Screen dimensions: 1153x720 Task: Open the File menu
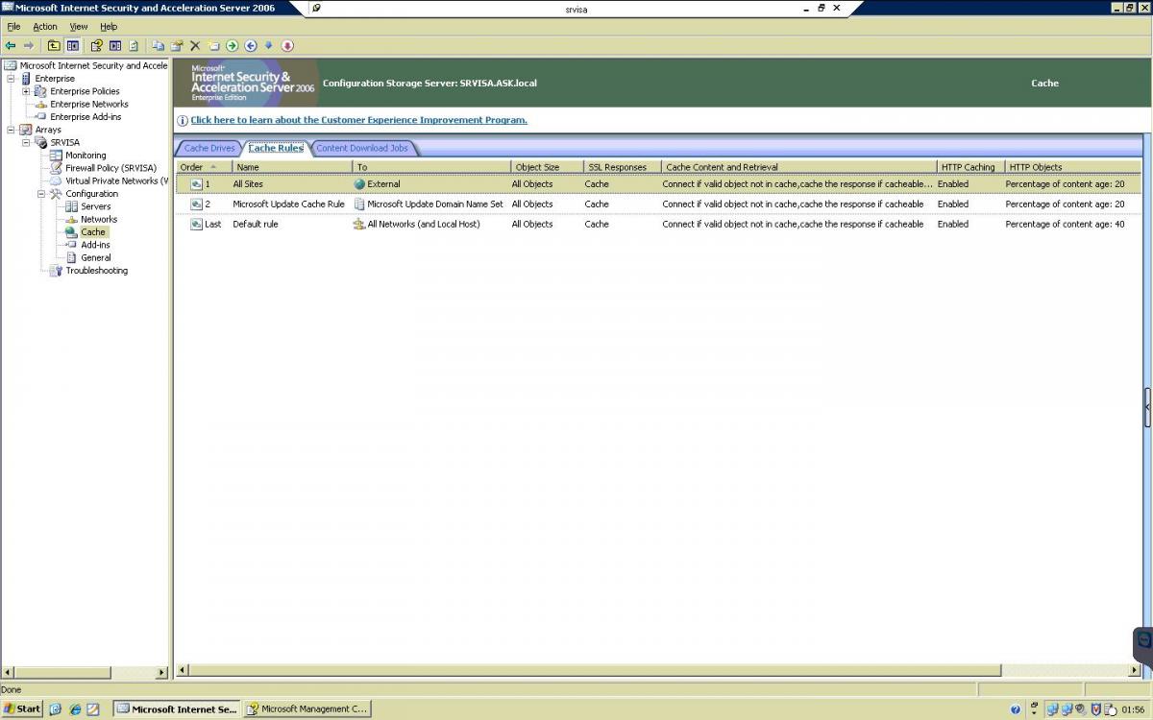tap(13, 27)
